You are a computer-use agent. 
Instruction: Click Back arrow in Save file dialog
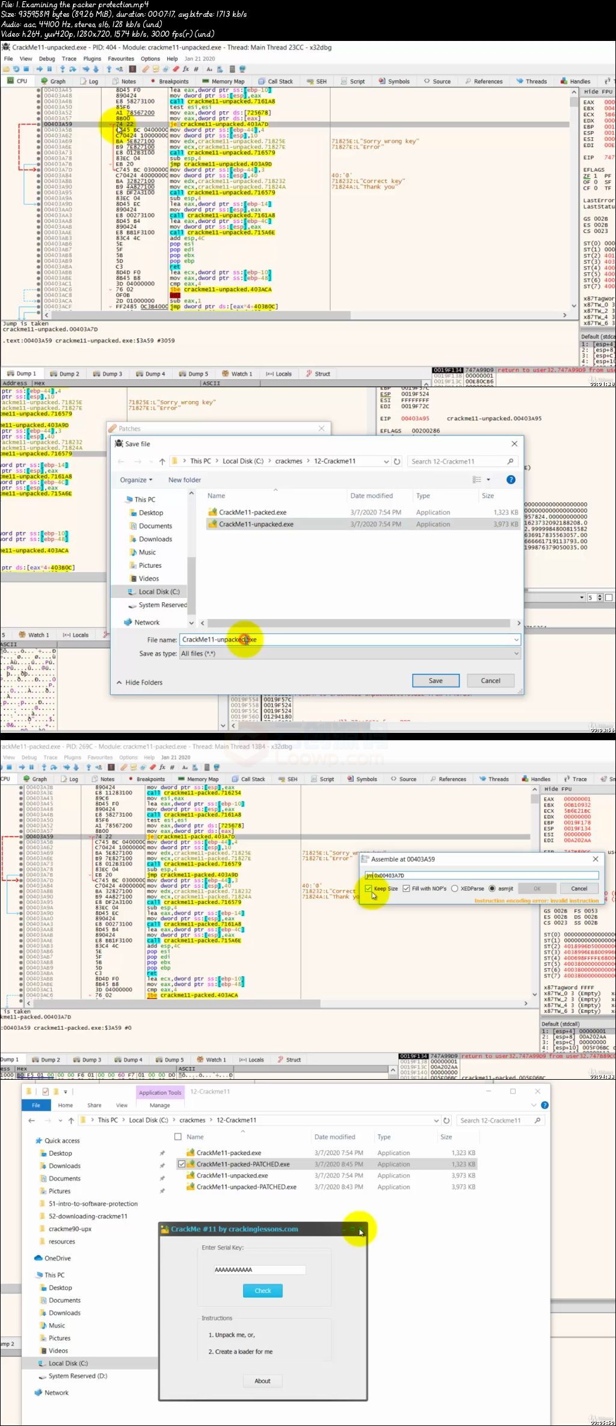point(121,461)
